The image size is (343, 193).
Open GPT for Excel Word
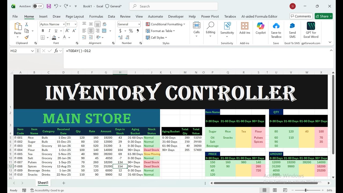click(x=311, y=30)
